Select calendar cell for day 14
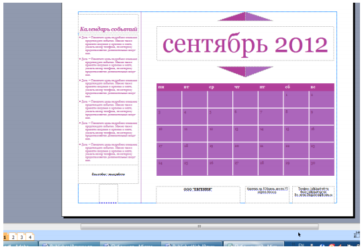Viewport: 362px width, 249px height. coord(271,134)
